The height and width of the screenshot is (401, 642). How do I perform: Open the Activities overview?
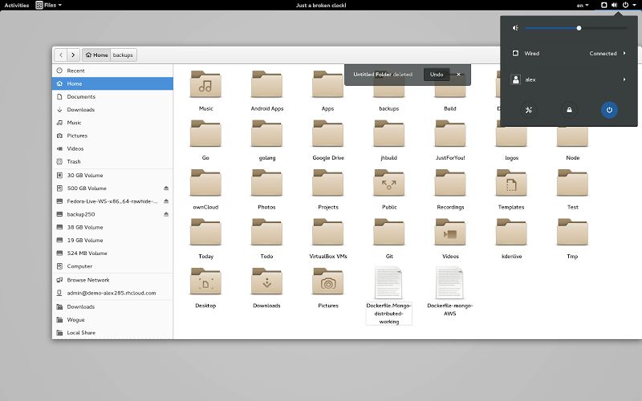17,6
